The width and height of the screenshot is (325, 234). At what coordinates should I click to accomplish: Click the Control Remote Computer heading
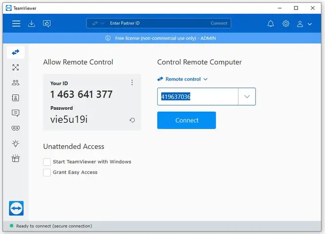(x=200, y=62)
